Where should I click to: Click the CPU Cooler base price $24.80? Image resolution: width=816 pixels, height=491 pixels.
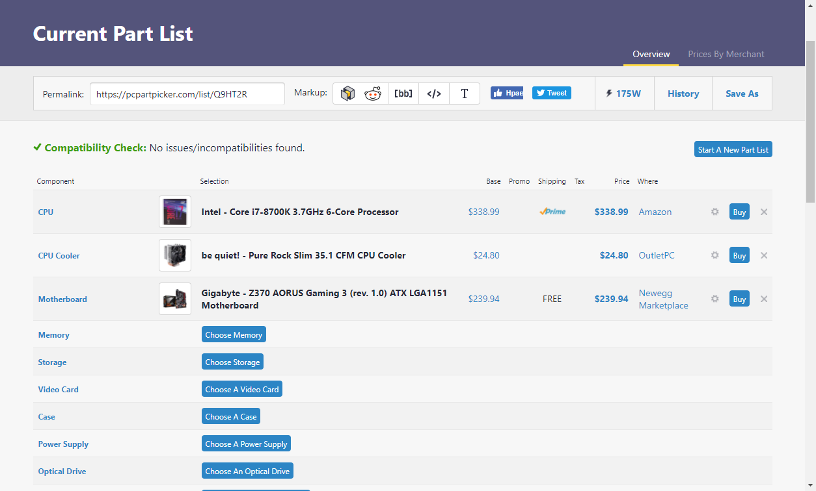486,255
